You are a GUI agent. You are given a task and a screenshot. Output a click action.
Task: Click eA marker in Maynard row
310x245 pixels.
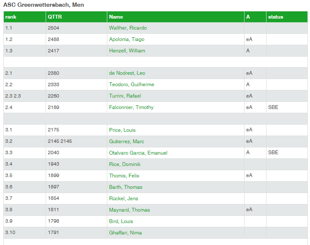249,210
